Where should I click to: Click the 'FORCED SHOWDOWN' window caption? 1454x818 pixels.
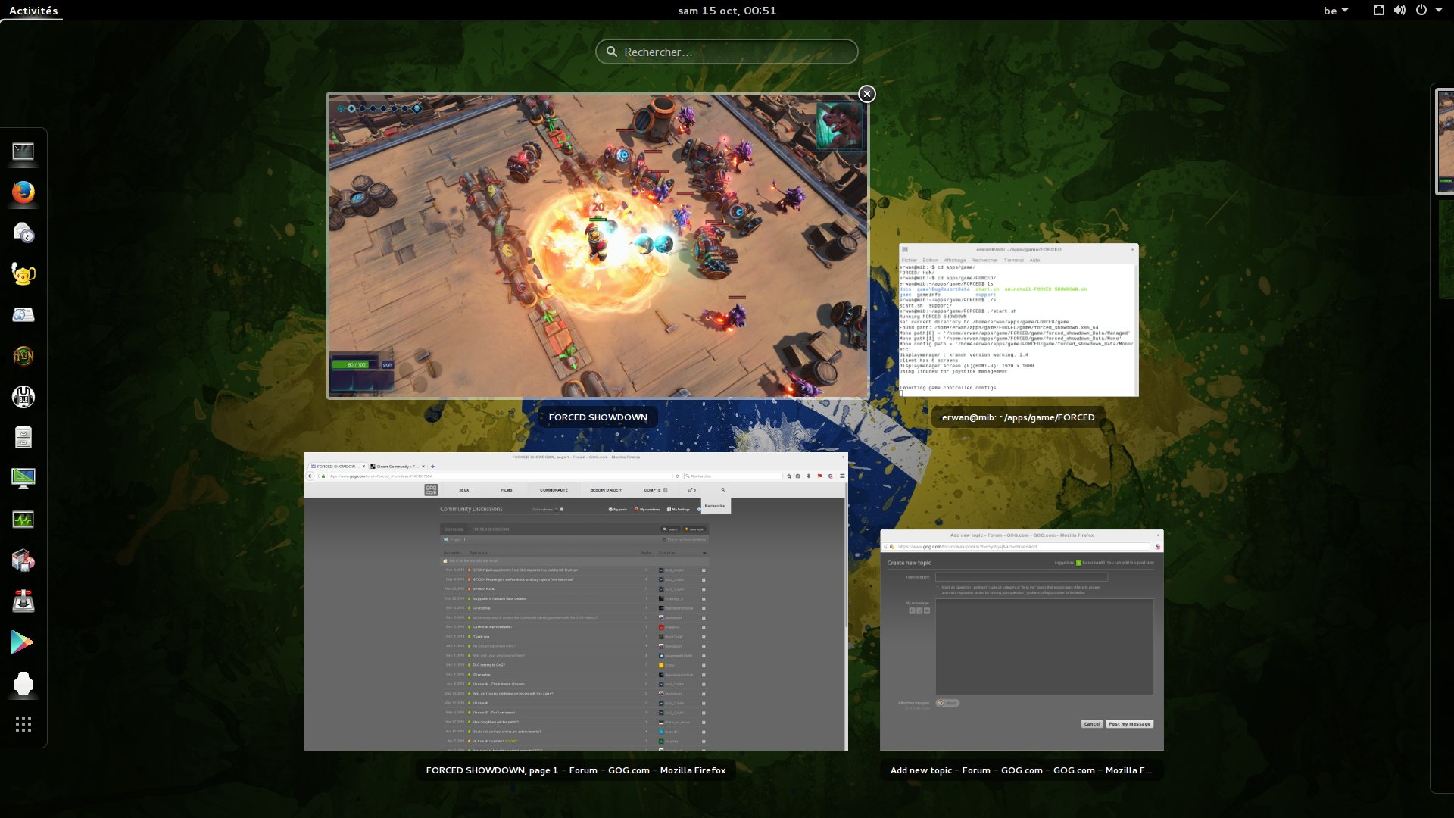[x=598, y=417]
